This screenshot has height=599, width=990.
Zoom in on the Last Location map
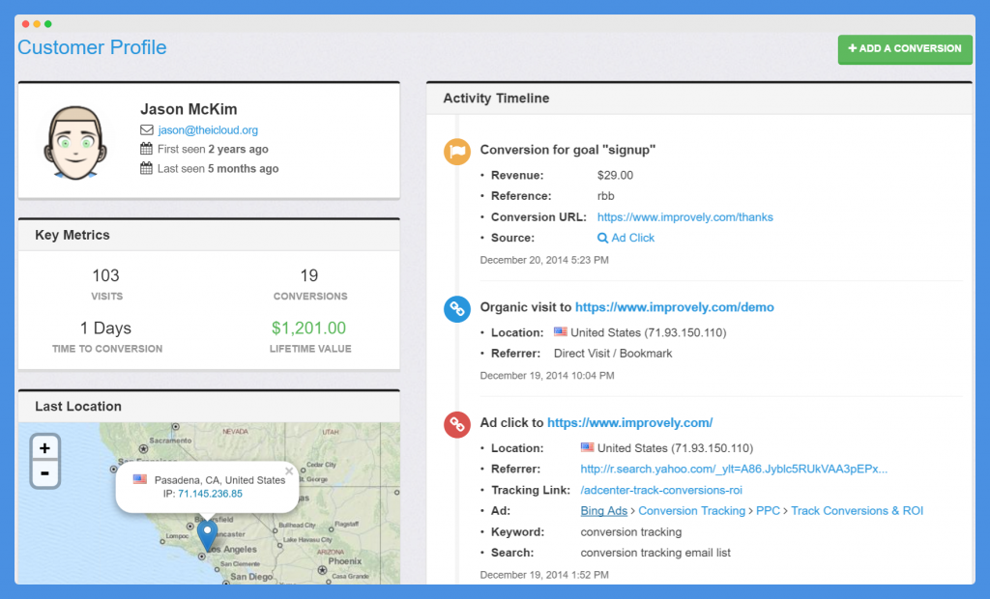coord(44,448)
